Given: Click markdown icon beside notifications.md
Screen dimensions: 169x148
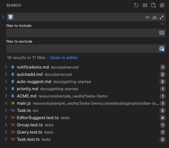Looking at the screenshot, I should (13, 67).
